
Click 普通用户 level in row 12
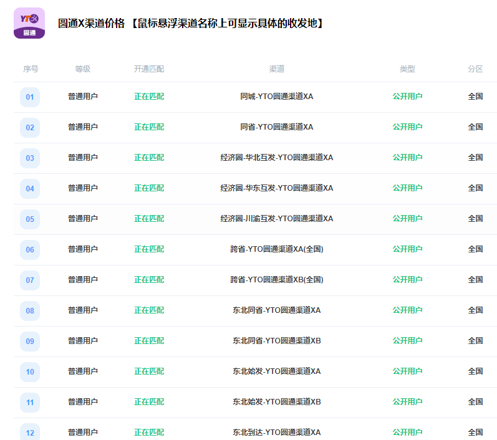83,433
